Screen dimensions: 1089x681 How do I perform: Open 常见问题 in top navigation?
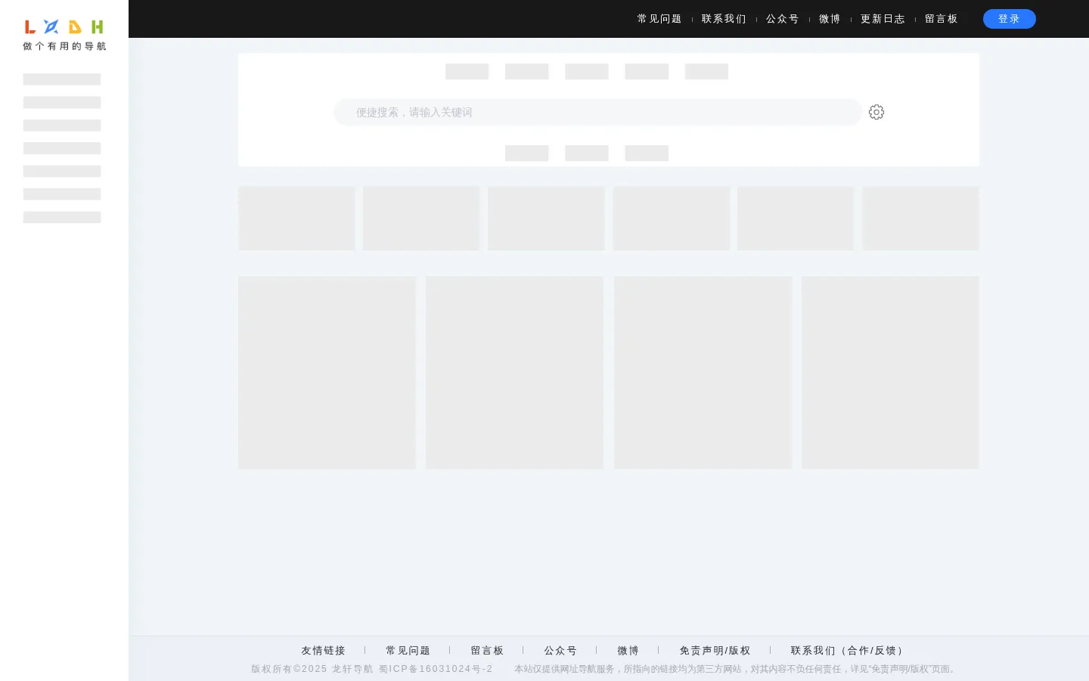coord(659,19)
